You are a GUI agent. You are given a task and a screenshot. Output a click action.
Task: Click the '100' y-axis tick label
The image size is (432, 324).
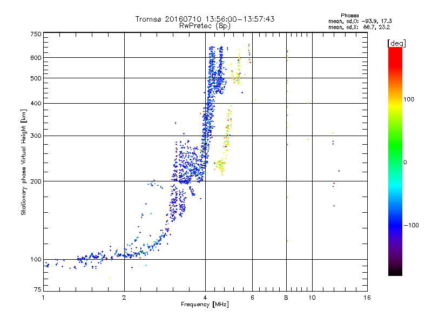36,259
